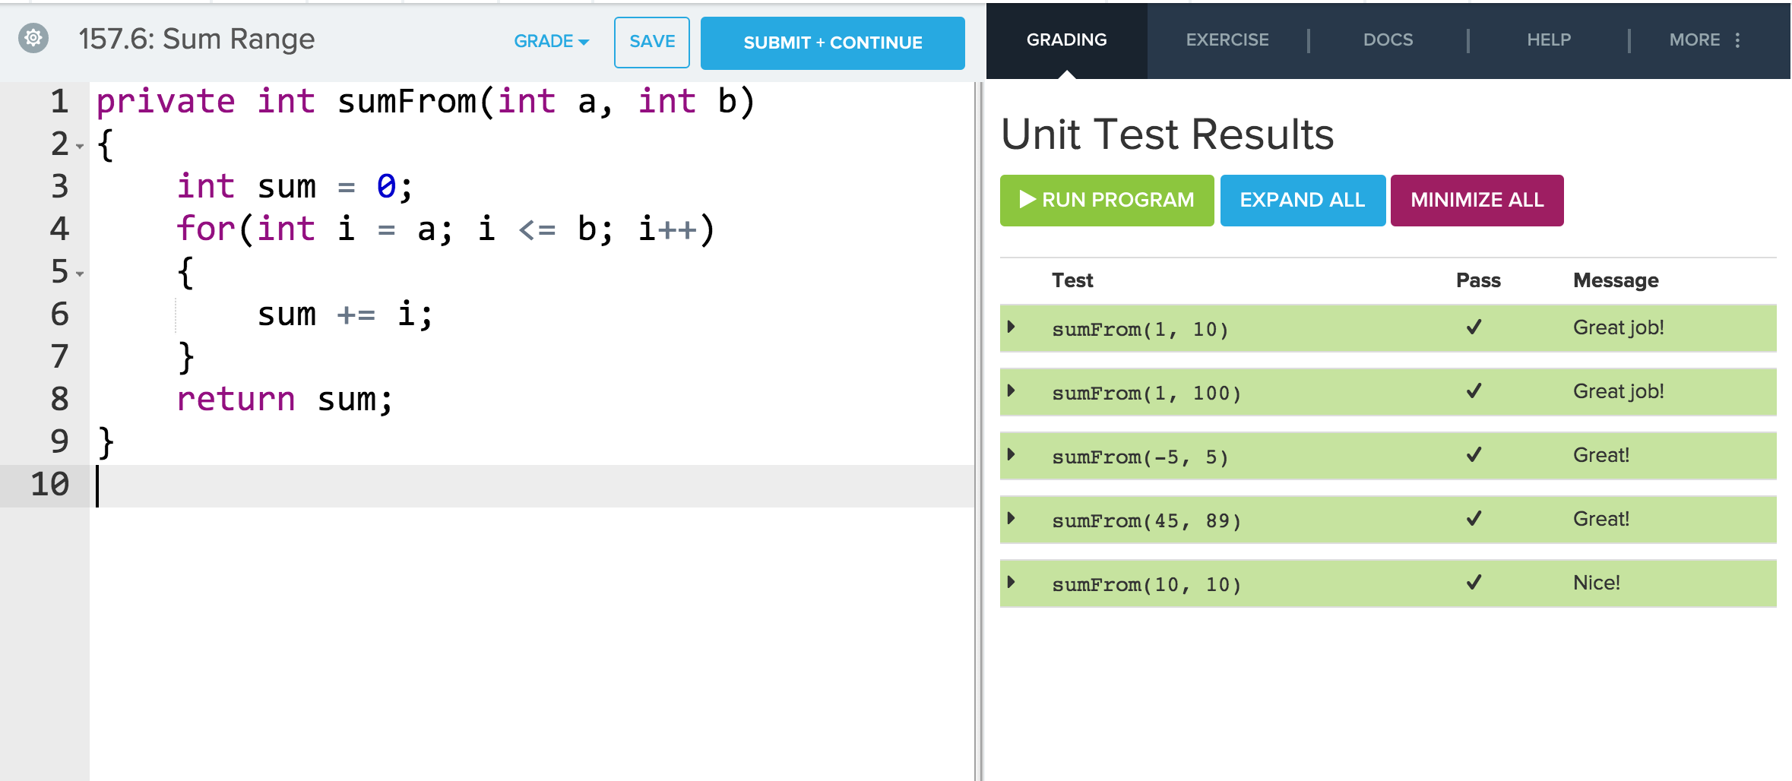This screenshot has width=1792, height=781.
Task: Click the play icon in RUN PROGRAM
Action: [x=1027, y=200]
